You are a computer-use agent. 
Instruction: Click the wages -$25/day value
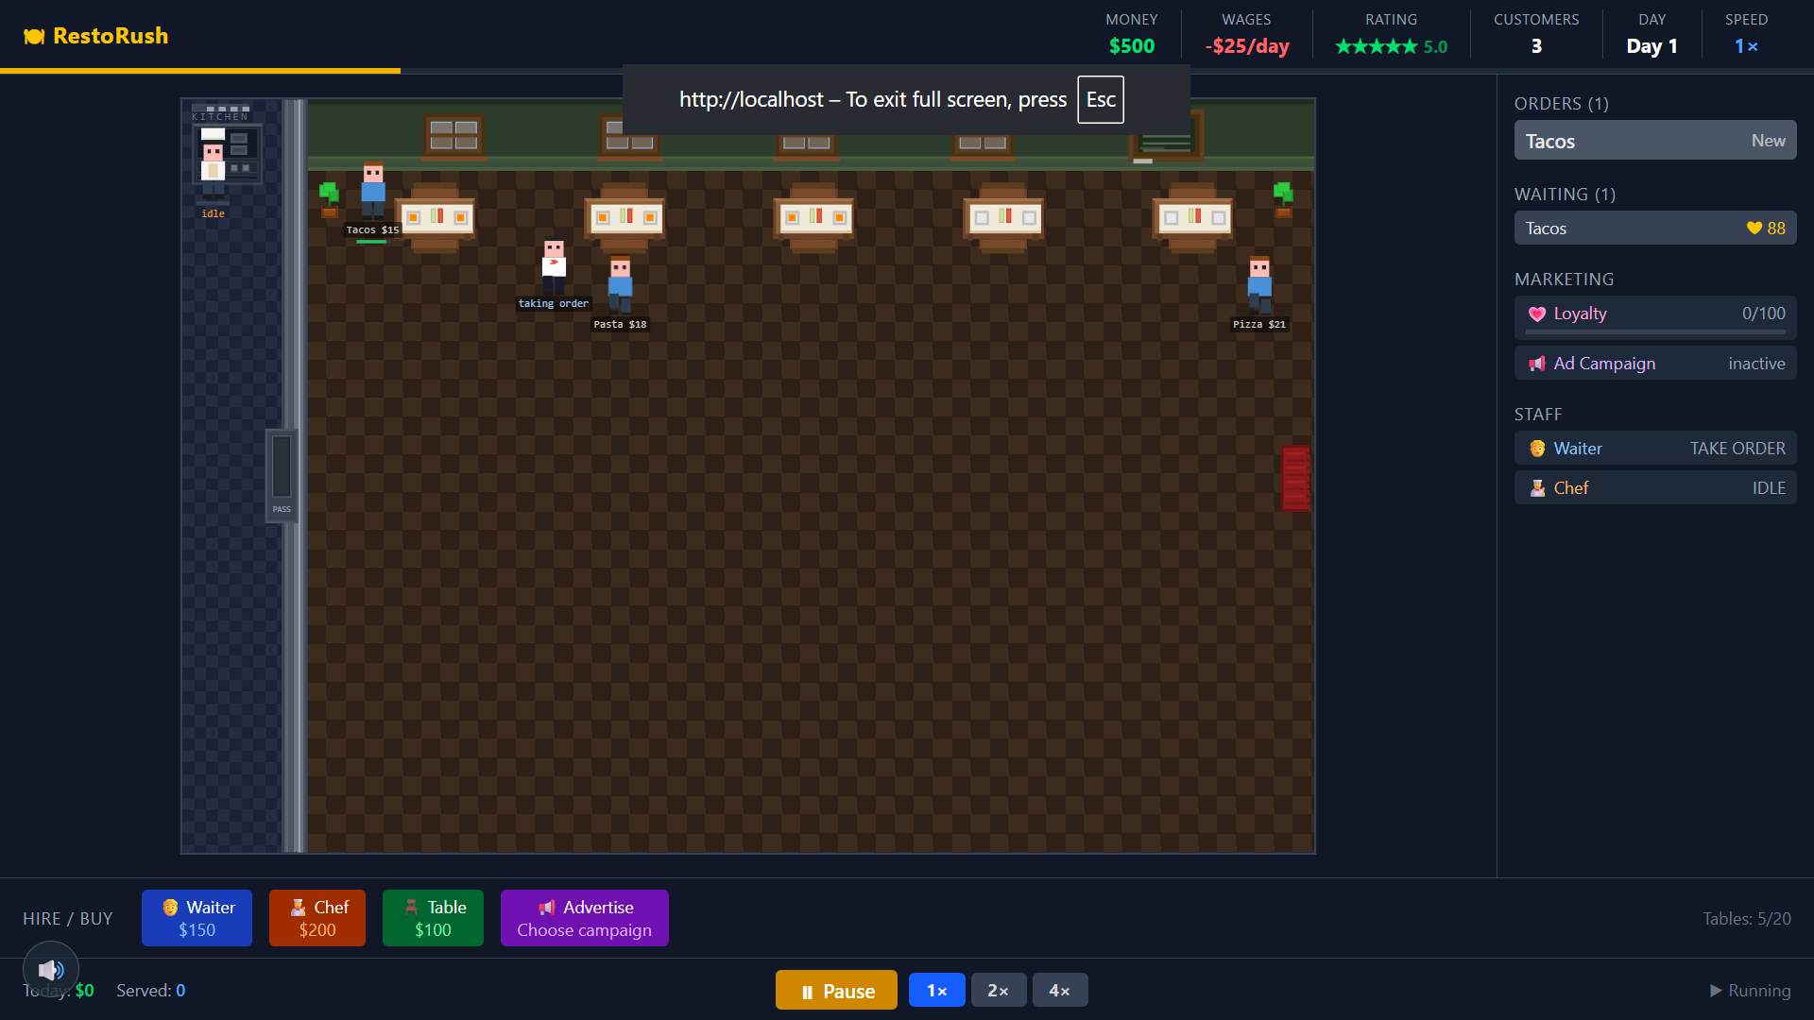pyautogui.click(x=1246, y=46)
